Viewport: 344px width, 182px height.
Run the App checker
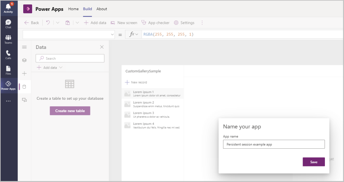[155, 23]
